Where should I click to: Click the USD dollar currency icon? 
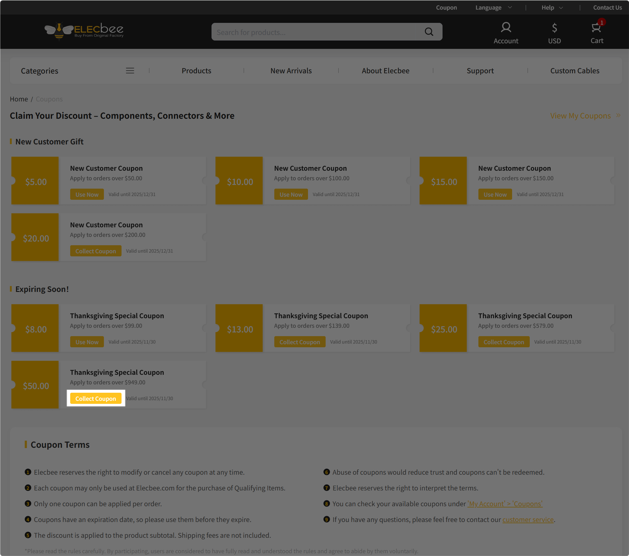point(554,28)
